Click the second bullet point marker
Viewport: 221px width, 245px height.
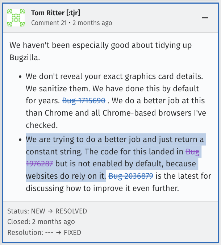[x=20, y=140]
